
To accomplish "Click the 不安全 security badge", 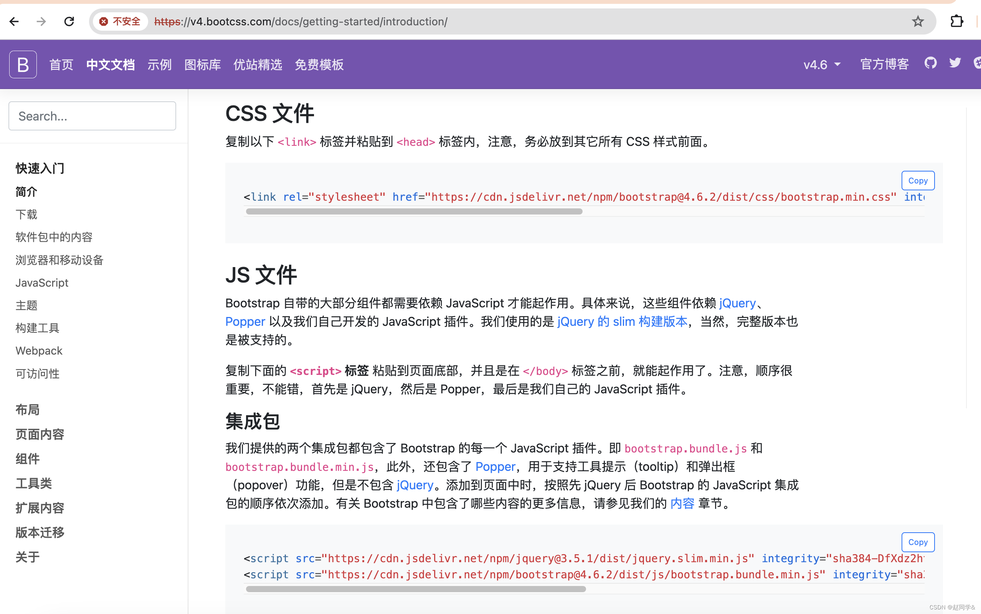I will pos(120,21).
